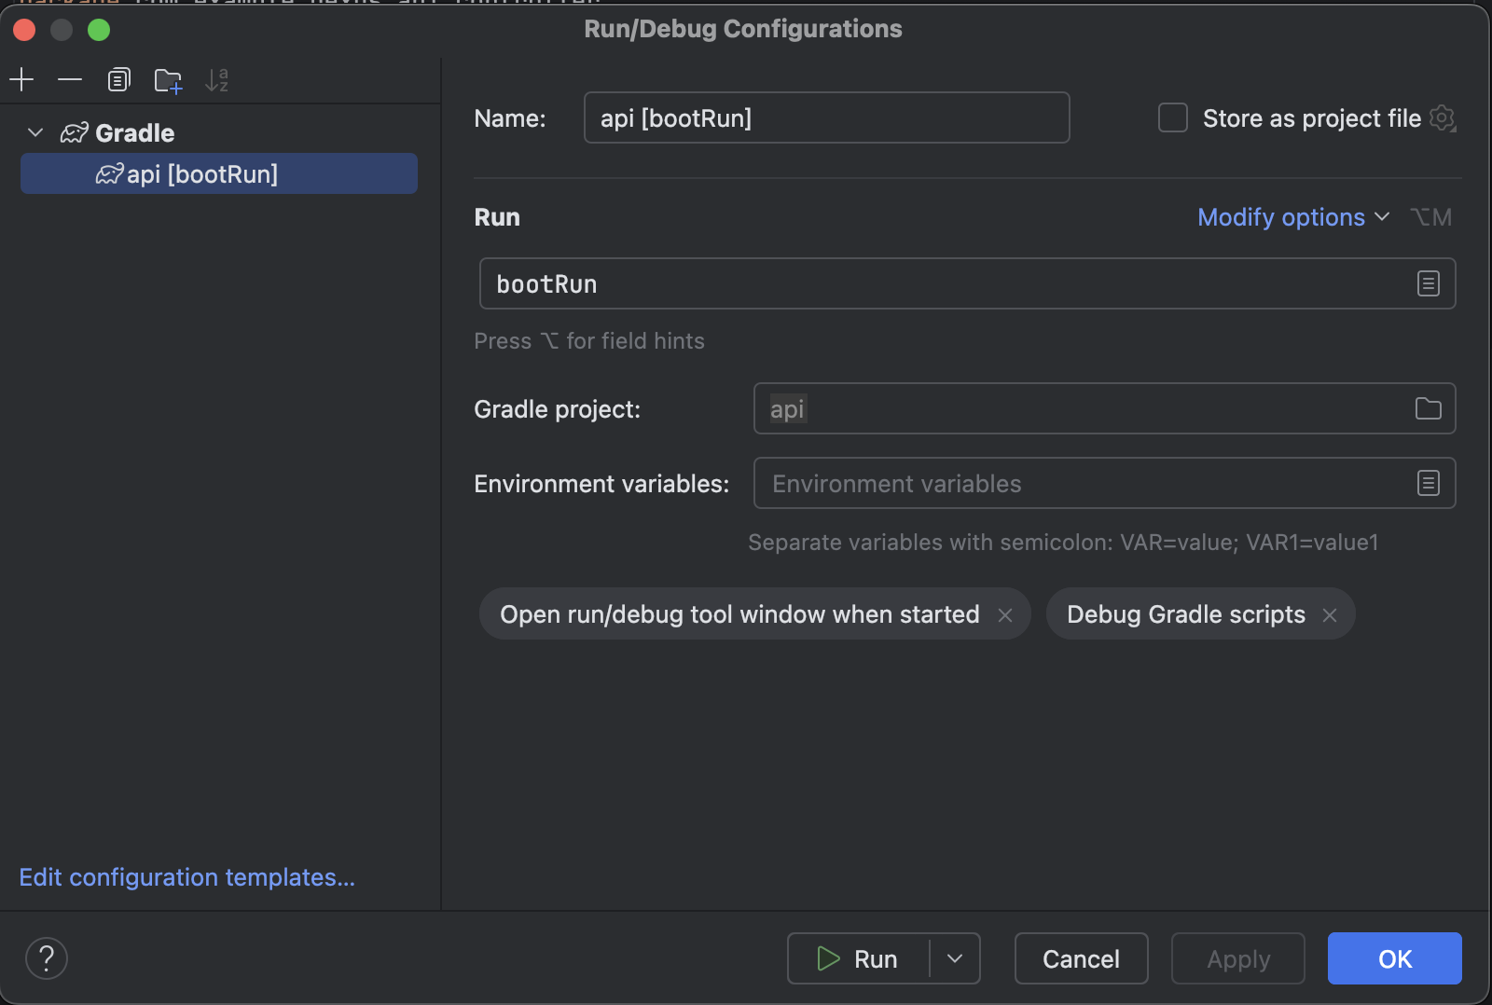The height and width of the screenshot is (1005, 1492).
Task: Close the dialog with red window button
Action: click(24, 30)
